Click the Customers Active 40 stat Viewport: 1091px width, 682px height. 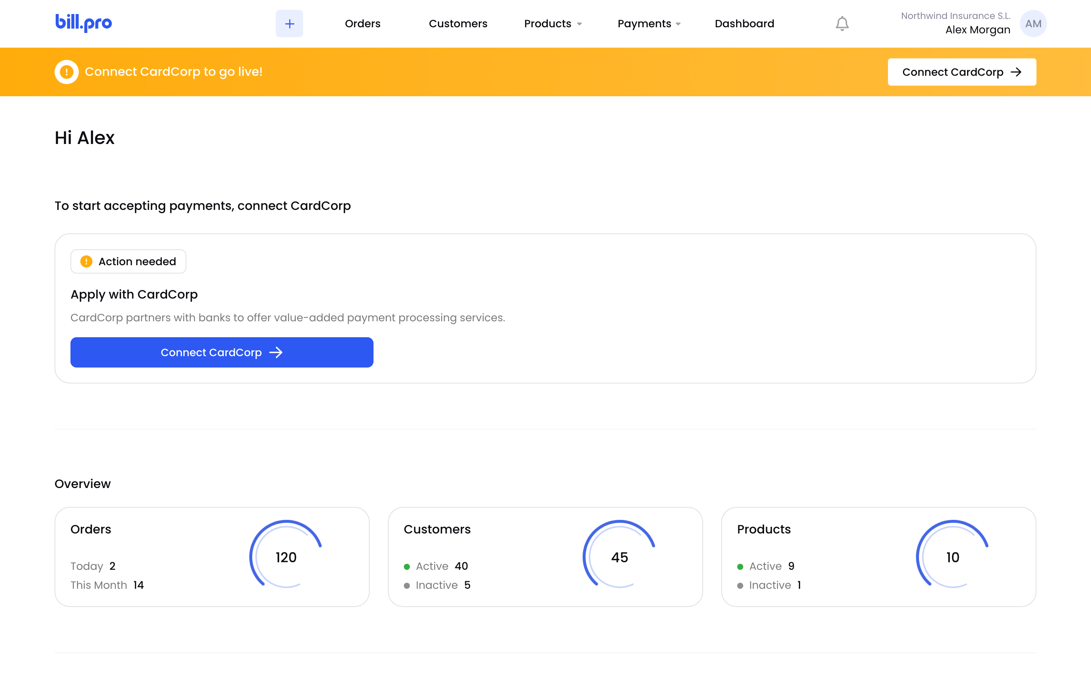[x=436, y=566]
